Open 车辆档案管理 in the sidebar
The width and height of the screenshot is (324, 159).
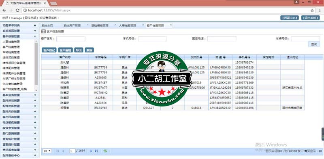(11, 52)
